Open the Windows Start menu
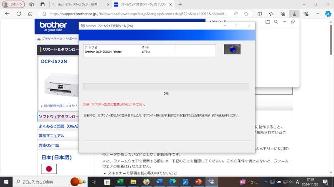 click(6, 182)
